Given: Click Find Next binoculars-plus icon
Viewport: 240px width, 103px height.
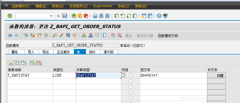Looking at the screenshot, I should 107,16.
